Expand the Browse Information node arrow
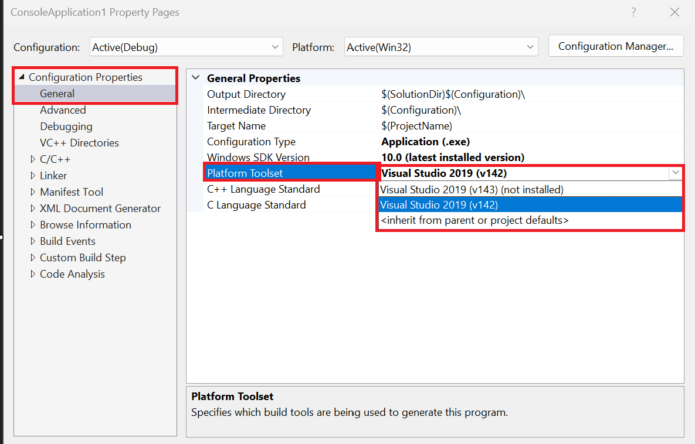The width and height of the screenshot is (695, 444). (x=33, y=224)
